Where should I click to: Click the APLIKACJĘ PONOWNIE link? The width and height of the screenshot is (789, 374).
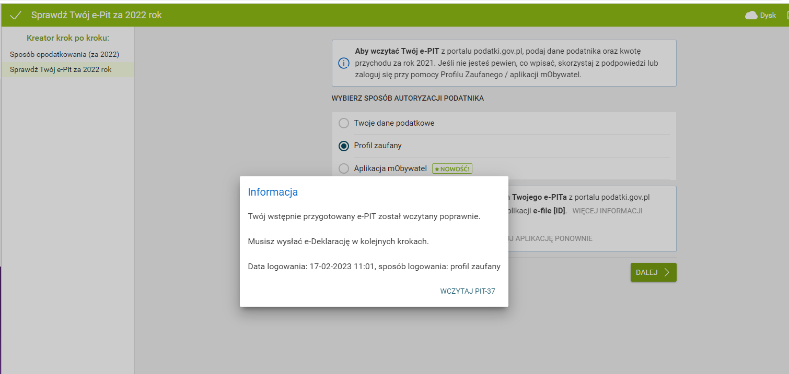[x=550, y=238]
